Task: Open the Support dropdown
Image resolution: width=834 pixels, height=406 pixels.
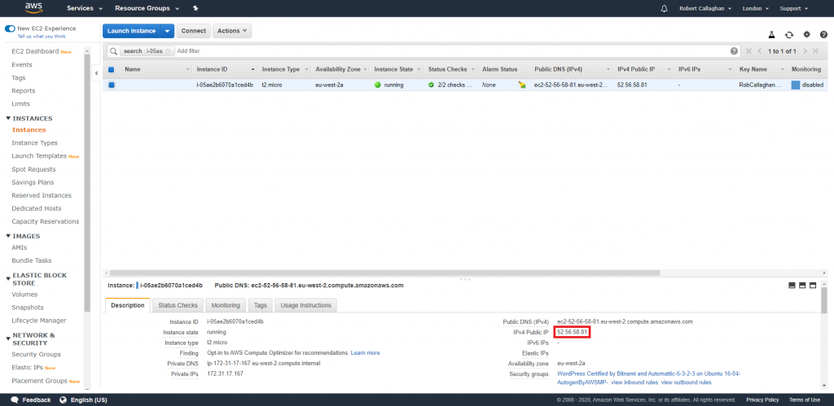Action: (x=794, y=8)
